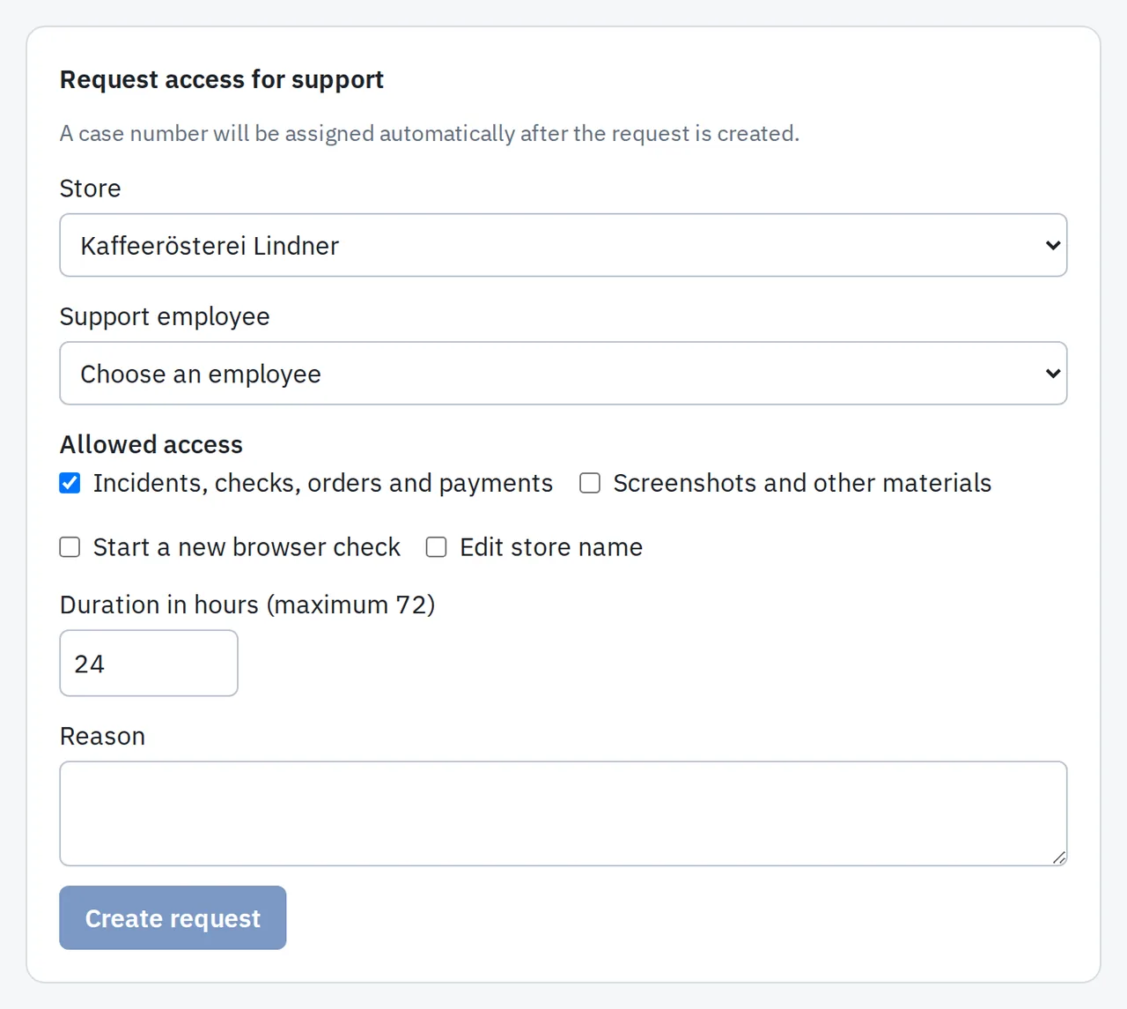The height and width of the screenshot is (1009, 1127).
Task: Uncheck Incidents, checks, orders and payments
Action: point(70,483)
